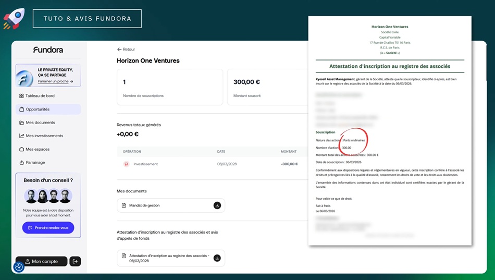
Task: Select Opportunités in the sidebar
Action: click(48, 109)
